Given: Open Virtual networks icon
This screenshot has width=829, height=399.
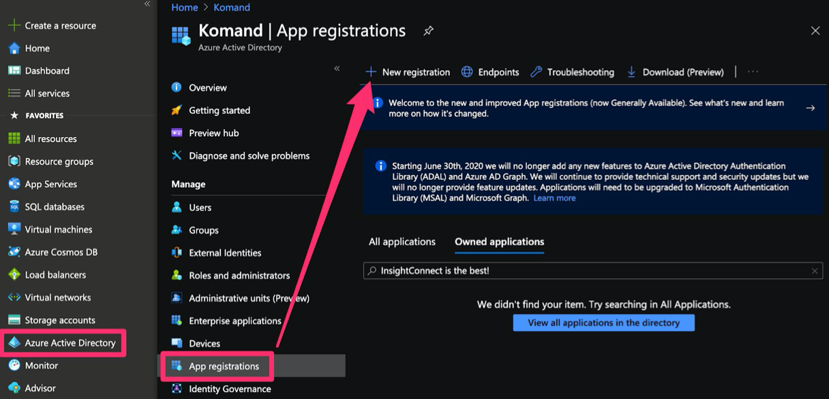Looking at the screenshot, I should coord(14,298).
